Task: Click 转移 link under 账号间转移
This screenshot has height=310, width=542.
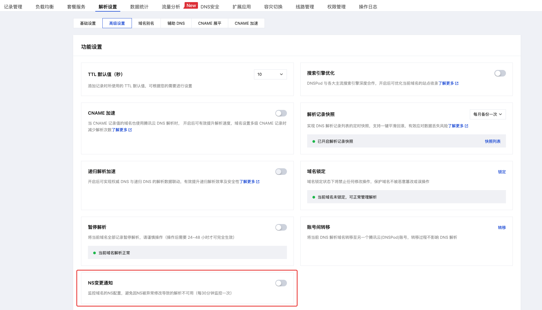Action: pyautogui.click(x=502, y=228)
